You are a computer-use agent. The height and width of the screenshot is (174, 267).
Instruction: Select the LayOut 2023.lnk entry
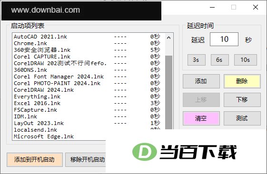point(89,123)
